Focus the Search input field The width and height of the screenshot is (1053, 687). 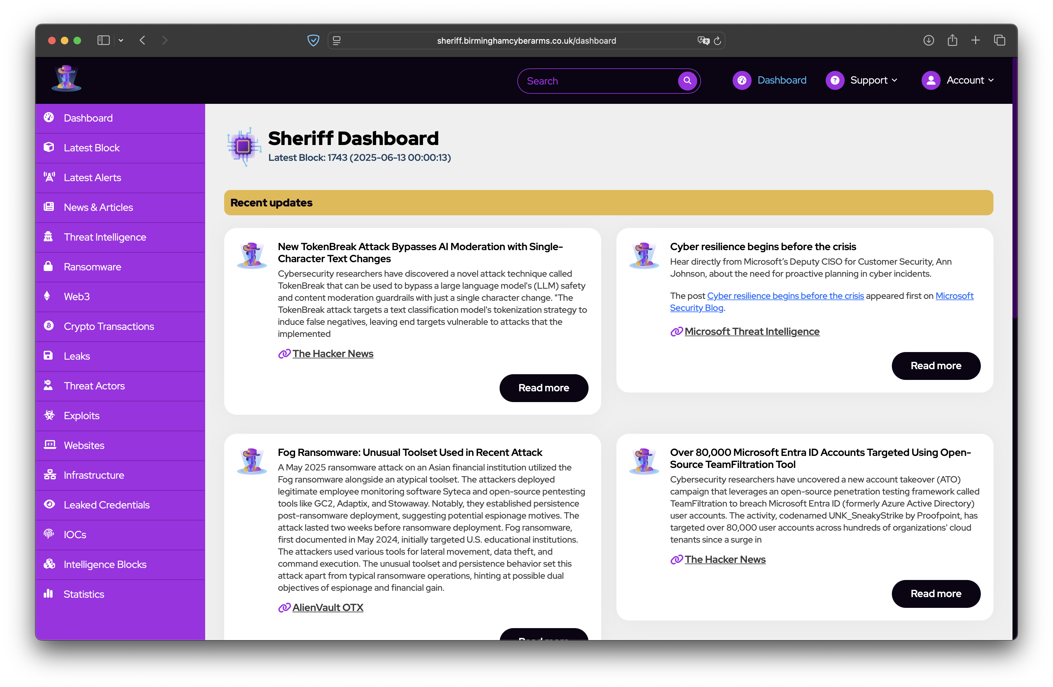tap(597, 81)
